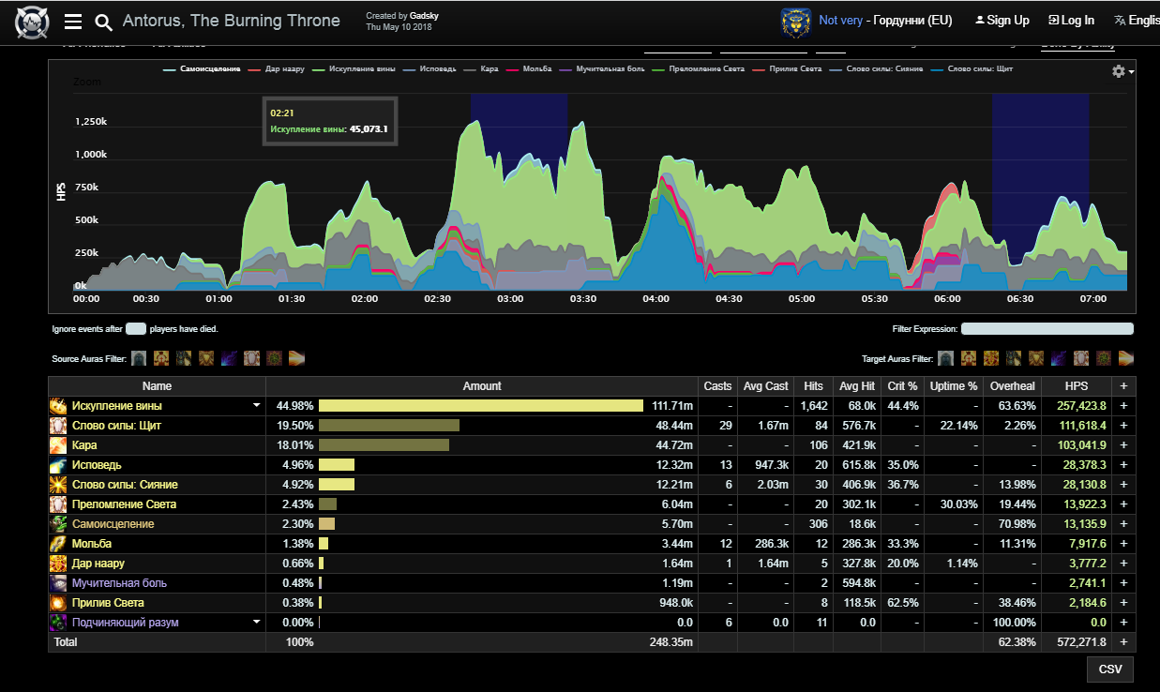
Task: Expand the Искупление вины row dropdown arrow
Action: click(256, 406)
